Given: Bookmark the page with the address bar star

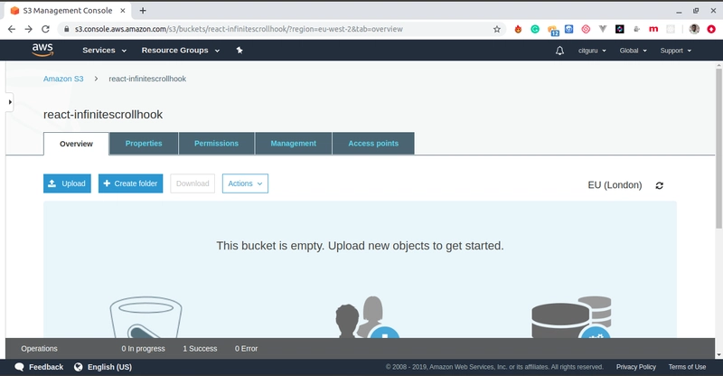Looking at the screenshot, I should tap(496, 29).
